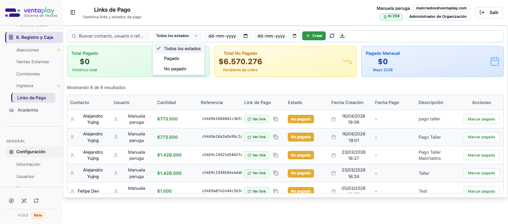Click the green Crear button
Image resolution: width=508 pixels, height=224 pixels.
coord(314,36)
